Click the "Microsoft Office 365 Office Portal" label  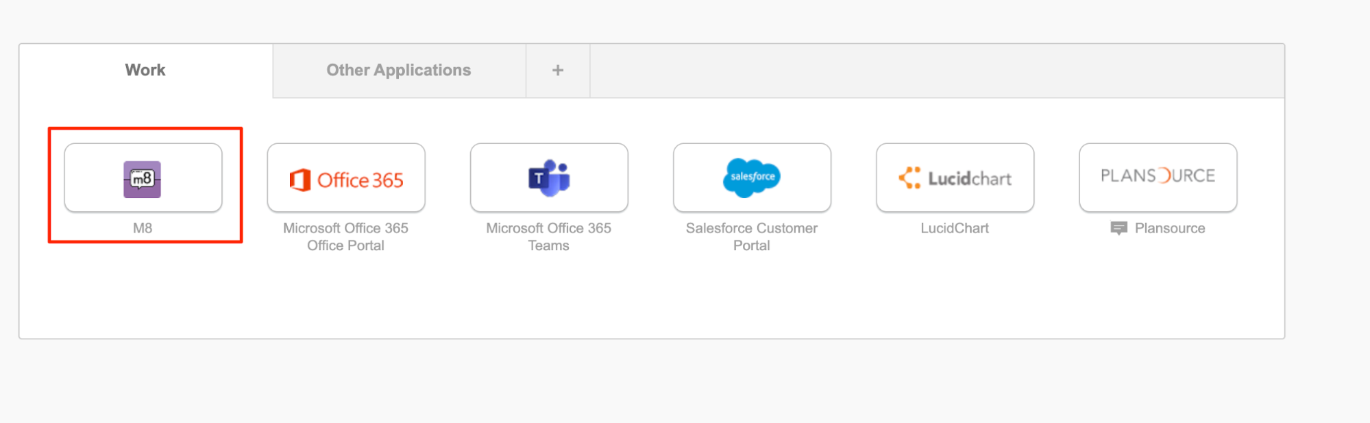(x=345, y=237)
